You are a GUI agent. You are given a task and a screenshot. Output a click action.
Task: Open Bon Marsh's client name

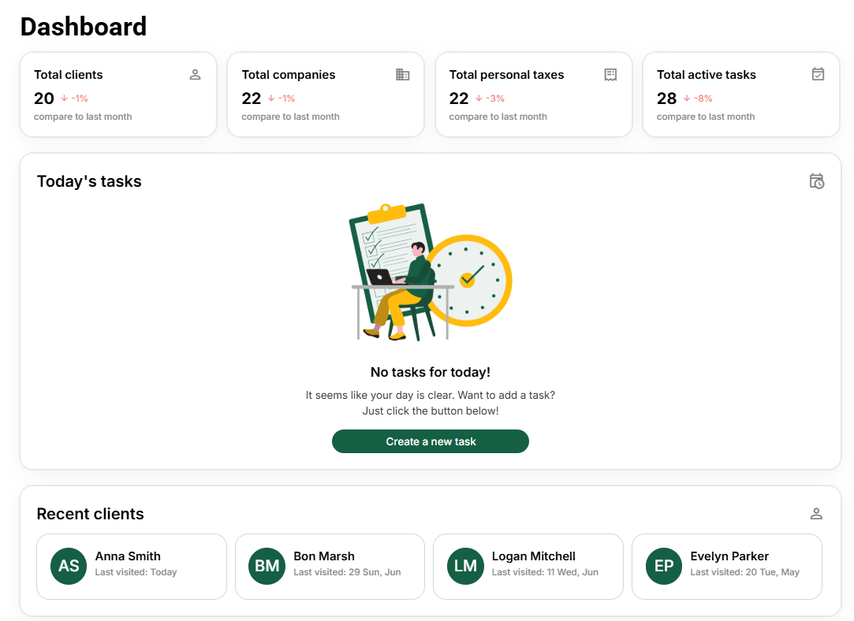pos(324,556)
